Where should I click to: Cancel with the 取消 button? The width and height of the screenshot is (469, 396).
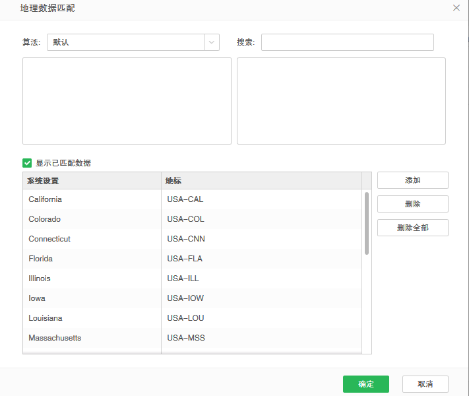[425, 384]
